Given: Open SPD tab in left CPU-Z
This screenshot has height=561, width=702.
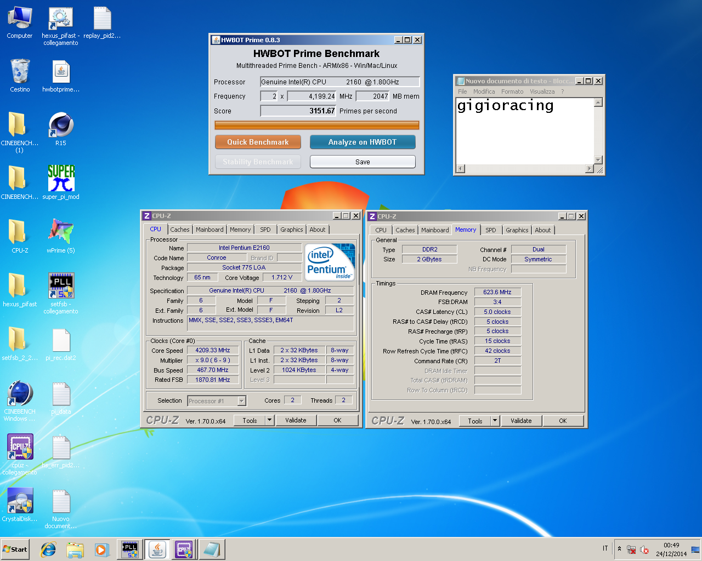Looking at the screenshot, I should 265,230.
